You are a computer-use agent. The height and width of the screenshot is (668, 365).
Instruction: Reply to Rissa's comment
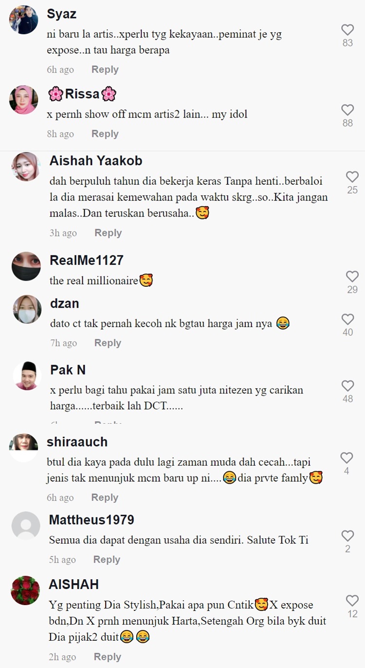click(105, 134)
